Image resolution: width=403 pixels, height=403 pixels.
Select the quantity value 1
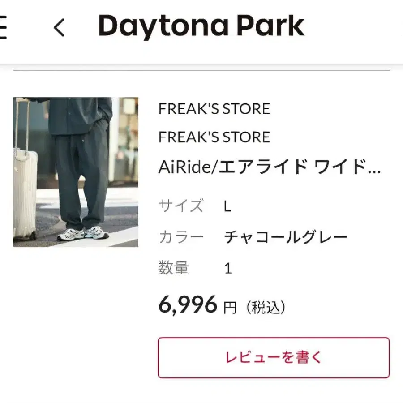tap(228, 269)
